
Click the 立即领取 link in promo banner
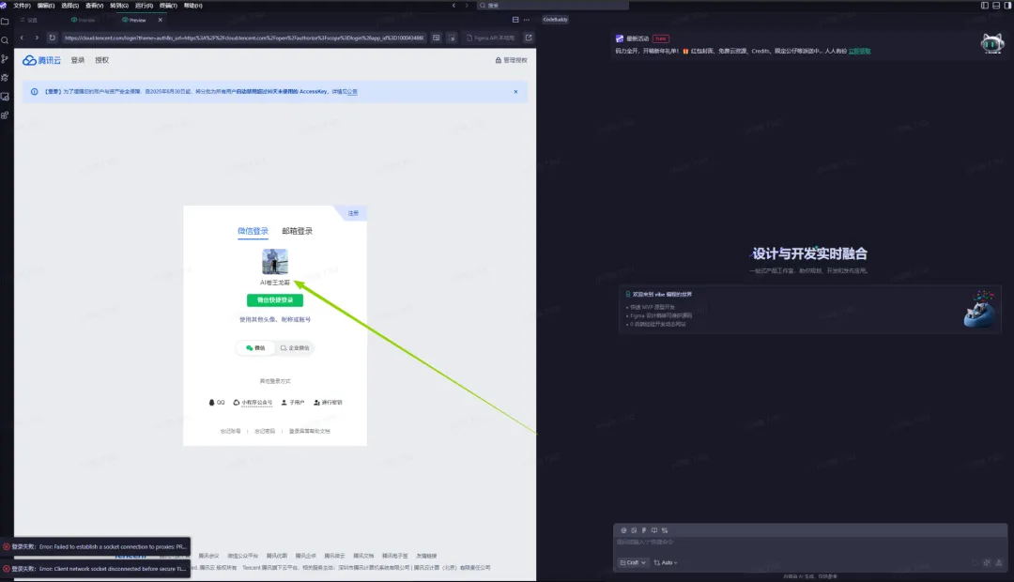point(859,51)
